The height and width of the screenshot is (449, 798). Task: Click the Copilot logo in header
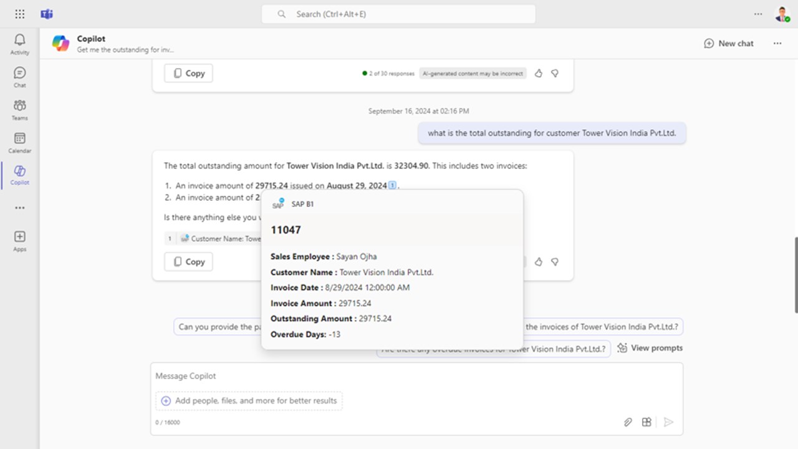point(60,44)
